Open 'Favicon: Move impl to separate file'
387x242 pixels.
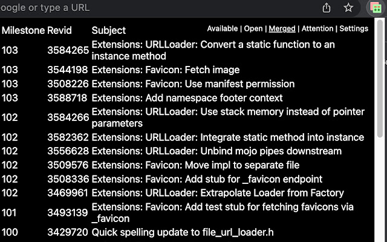195,165
